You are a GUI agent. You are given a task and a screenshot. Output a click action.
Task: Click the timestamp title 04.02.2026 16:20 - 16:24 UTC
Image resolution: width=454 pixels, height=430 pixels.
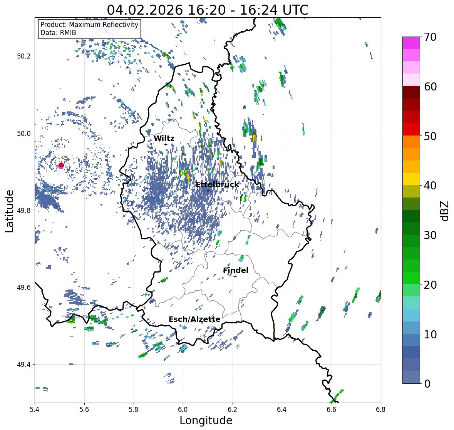coord(208,10)
